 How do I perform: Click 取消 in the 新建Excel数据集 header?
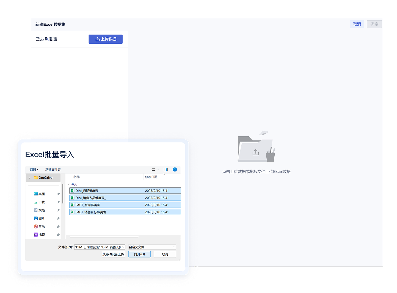357,24
